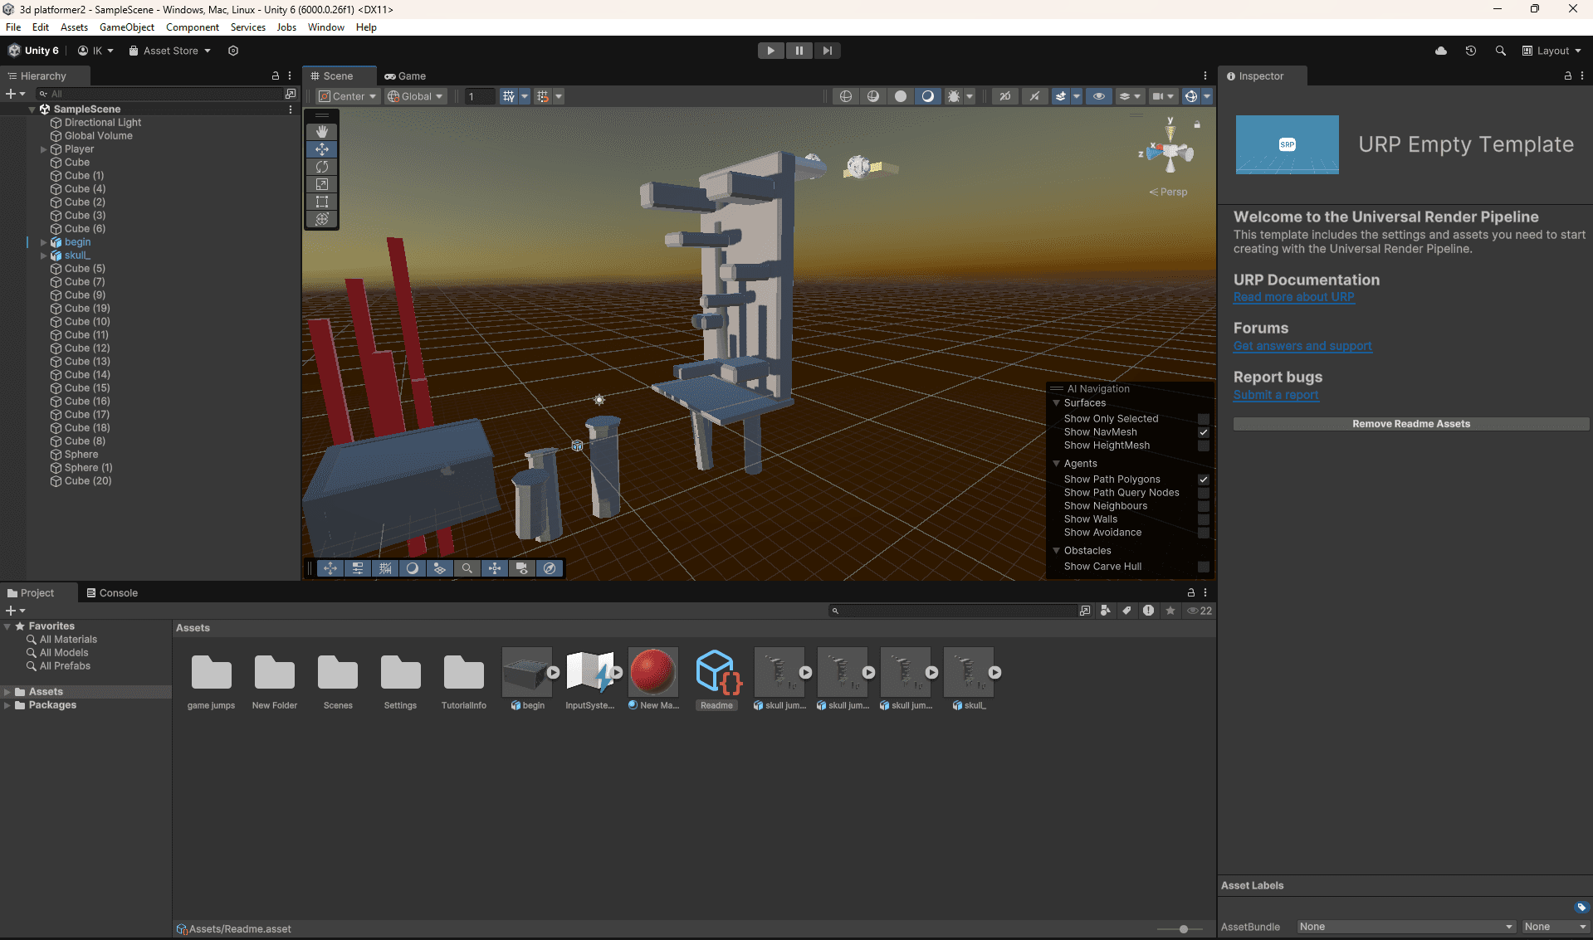1593x940 pixels.
Task: Select the New Material red sphere thumbnail
Action: point(653,672)
